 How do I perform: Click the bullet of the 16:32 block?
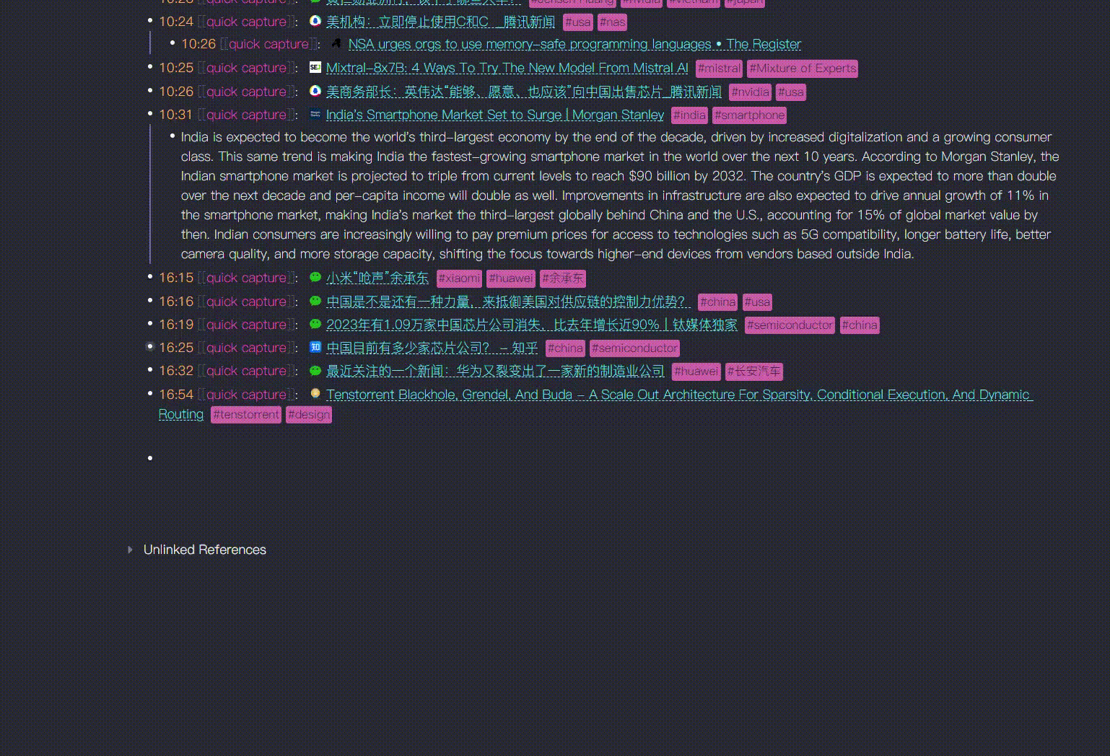pyautogui.click(x=150, y=370)
